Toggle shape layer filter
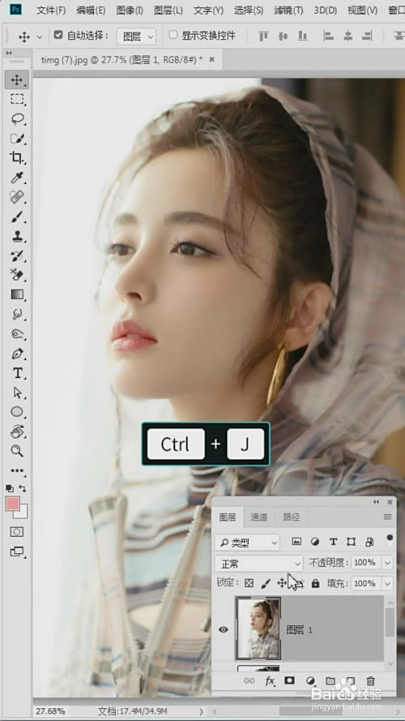Screen dimensions: 405x721 coord(352,542)
